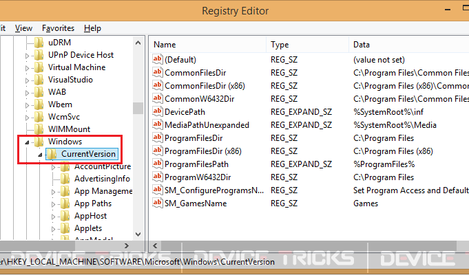Click the icon next to CommonFilesDir (x86)
This screenshot has height=275, width=469.
[x=158, y=86]
